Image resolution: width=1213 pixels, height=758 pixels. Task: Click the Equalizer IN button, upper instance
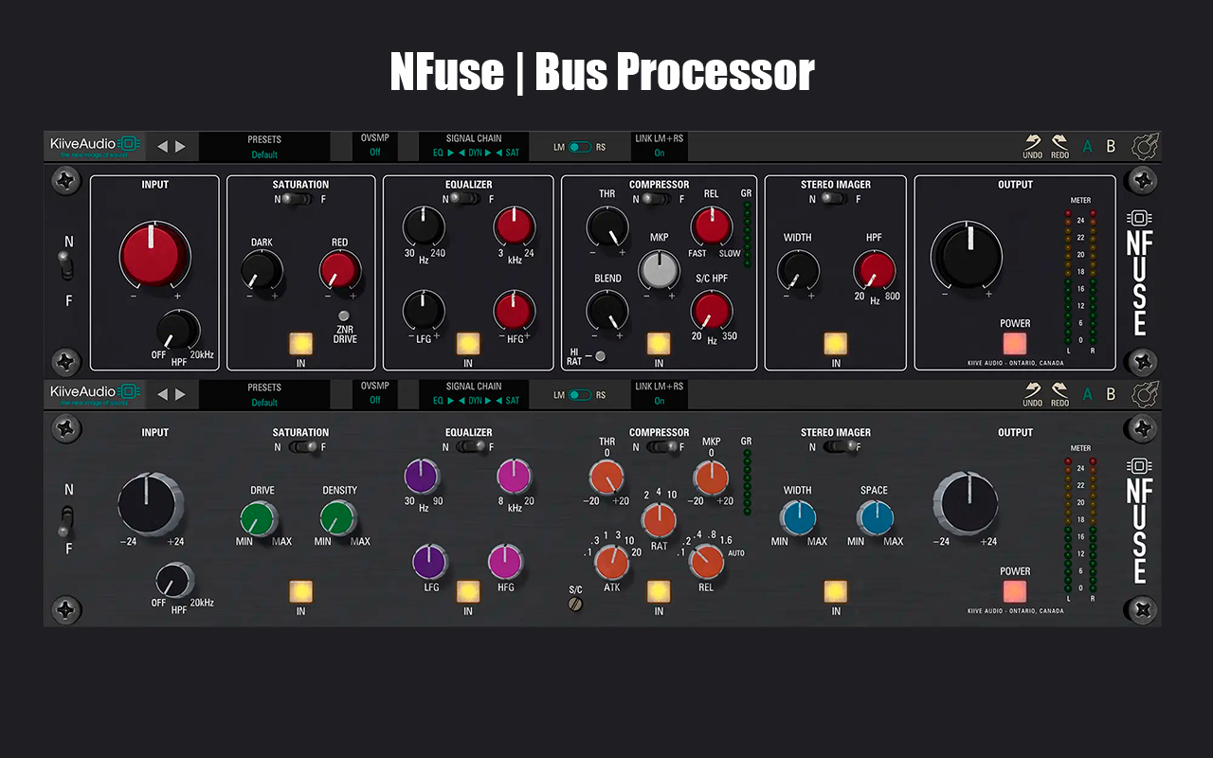[468, 343]
